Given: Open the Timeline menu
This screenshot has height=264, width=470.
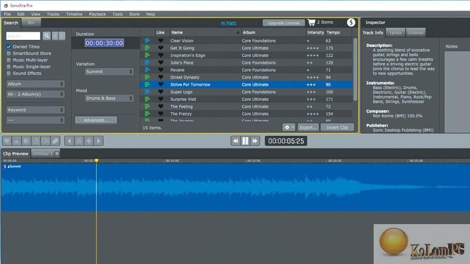Looking at the screenshot, I should pyautogui.click(x=75, y=14).
